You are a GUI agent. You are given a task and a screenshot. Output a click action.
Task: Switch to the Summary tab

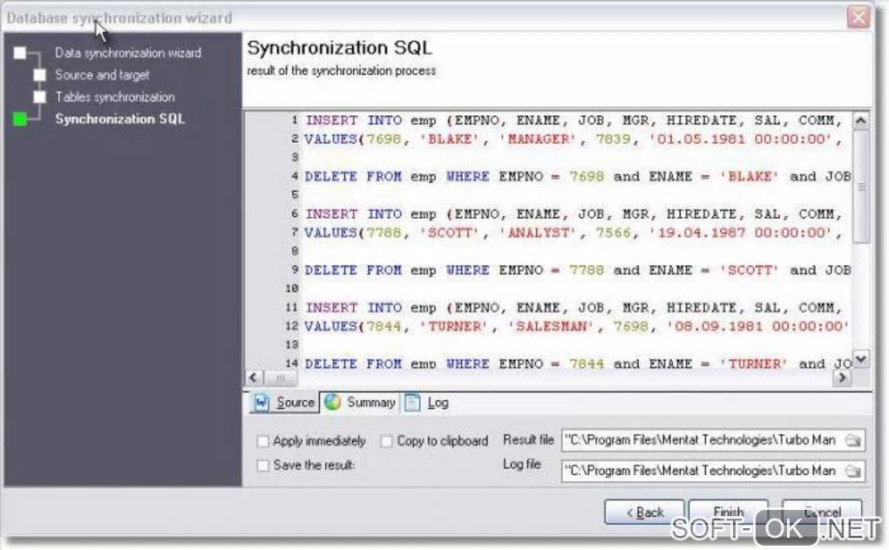click(360, 402)
